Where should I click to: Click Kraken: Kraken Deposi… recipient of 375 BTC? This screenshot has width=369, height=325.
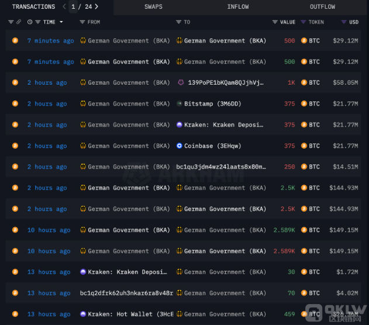223,125
